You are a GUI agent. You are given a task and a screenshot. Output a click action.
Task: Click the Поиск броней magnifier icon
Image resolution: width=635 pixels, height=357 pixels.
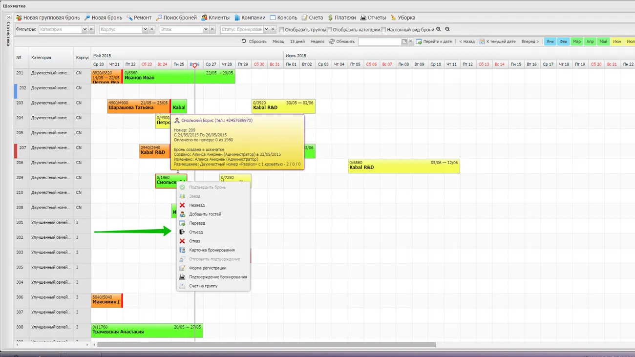pos(159,18)
